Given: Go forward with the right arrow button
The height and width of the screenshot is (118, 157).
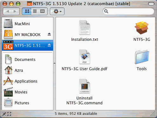Looking at the screenshot, I should 15,11.
